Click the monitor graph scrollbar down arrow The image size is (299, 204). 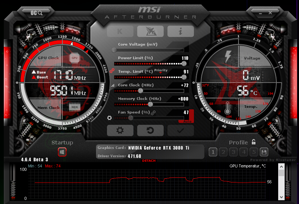[281, 197]
